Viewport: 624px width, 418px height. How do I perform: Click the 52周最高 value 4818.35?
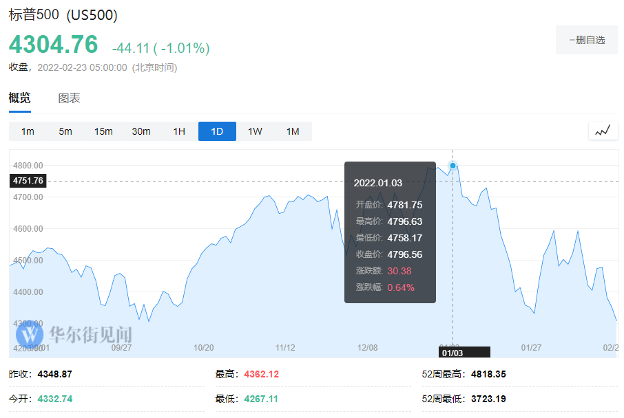[488, 375]
